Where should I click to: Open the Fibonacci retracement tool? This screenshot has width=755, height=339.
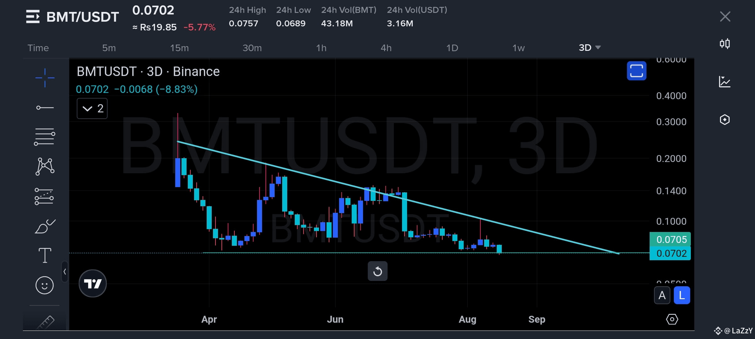pos(45,137)
